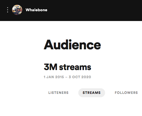The image size is (142, 116).
Task: Click the word streams in the total
Action: coord(75,67)
